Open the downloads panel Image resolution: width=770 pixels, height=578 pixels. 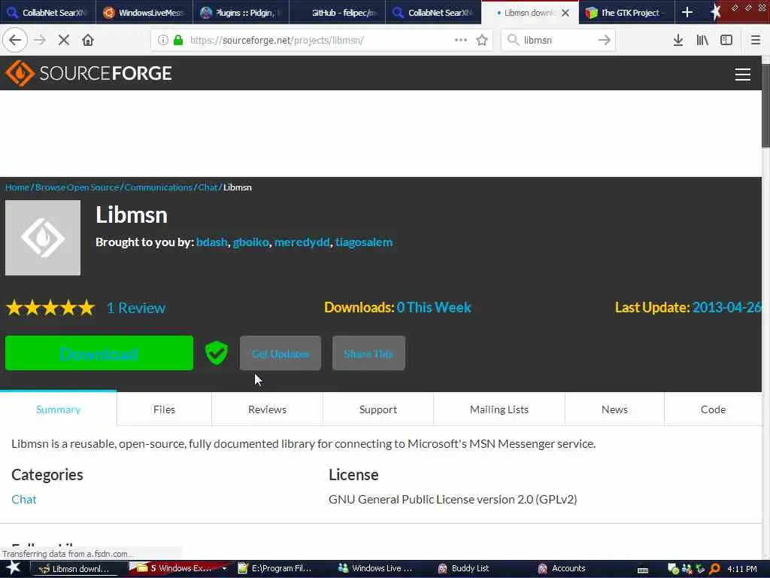[678, 40]
